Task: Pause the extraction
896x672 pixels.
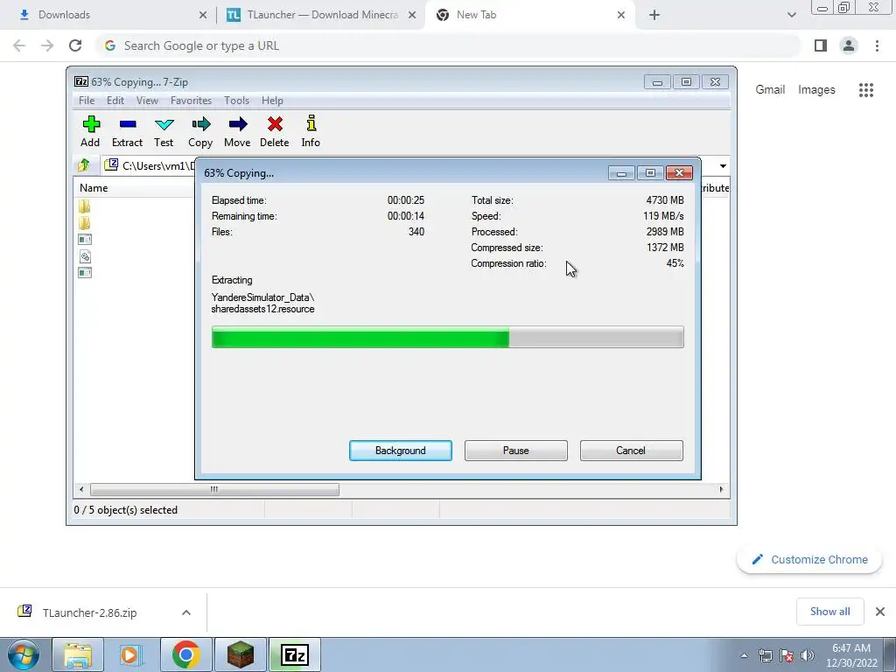Action: coord(516,451)
